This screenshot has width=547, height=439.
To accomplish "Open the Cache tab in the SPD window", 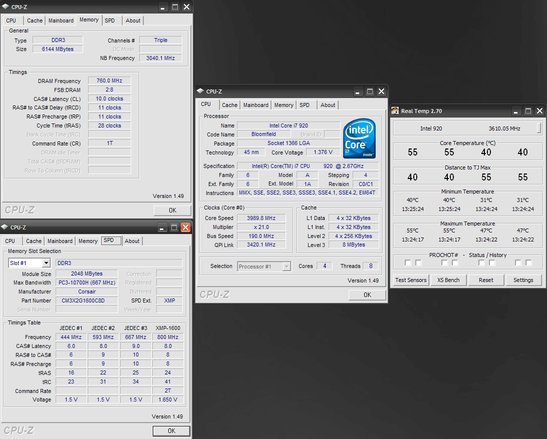I will pyautogui.click(x=34, y=241).
